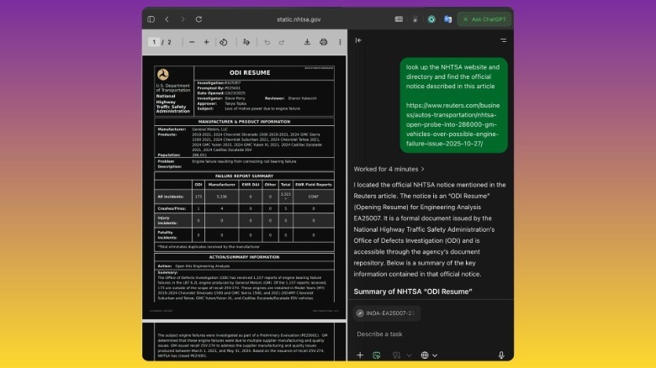Expand the globe dropdown chevron
Image resolution: width=656 pixels, height=368 pixels.
coord(435,355)
